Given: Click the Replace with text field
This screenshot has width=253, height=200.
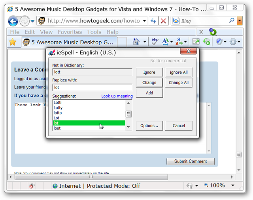Looking at the screenshot, I should tap(92, 87).
